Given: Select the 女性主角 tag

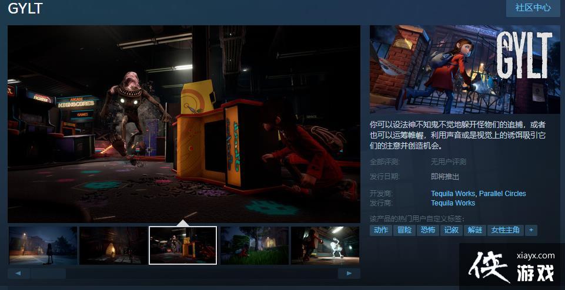Looking at the screenshot, I should tap(506, 230).
